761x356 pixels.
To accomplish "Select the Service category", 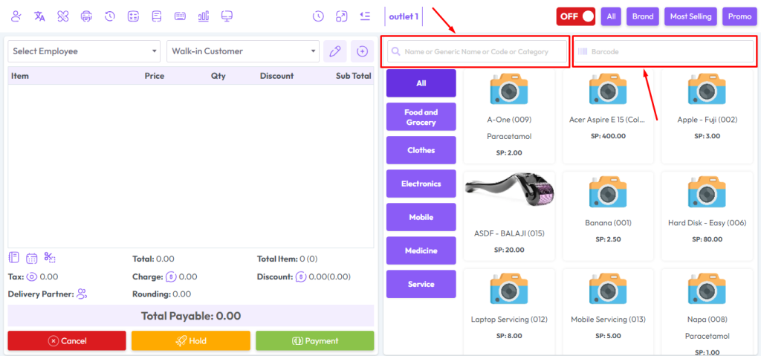I will (421, 284).
